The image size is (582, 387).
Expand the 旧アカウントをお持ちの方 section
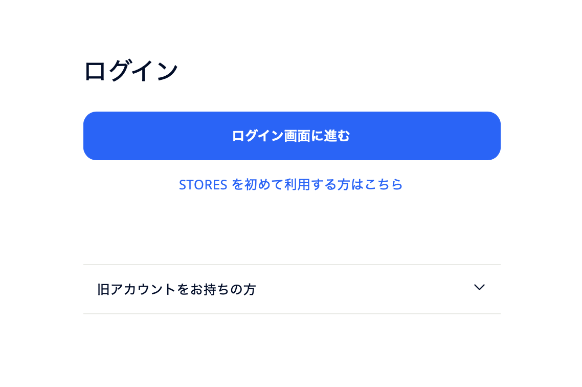[292, 289]
